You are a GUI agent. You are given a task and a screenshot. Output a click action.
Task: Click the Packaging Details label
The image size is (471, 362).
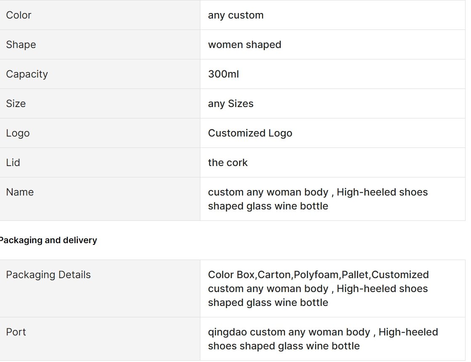(x=48, y=274)
